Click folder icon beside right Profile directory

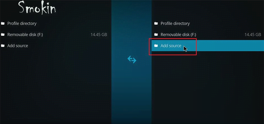point(156,23)
